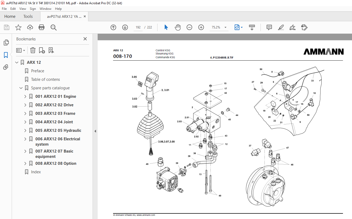Add a sticky note comment
Viewport: 352px width, 219px height.
tap(269, 27)
